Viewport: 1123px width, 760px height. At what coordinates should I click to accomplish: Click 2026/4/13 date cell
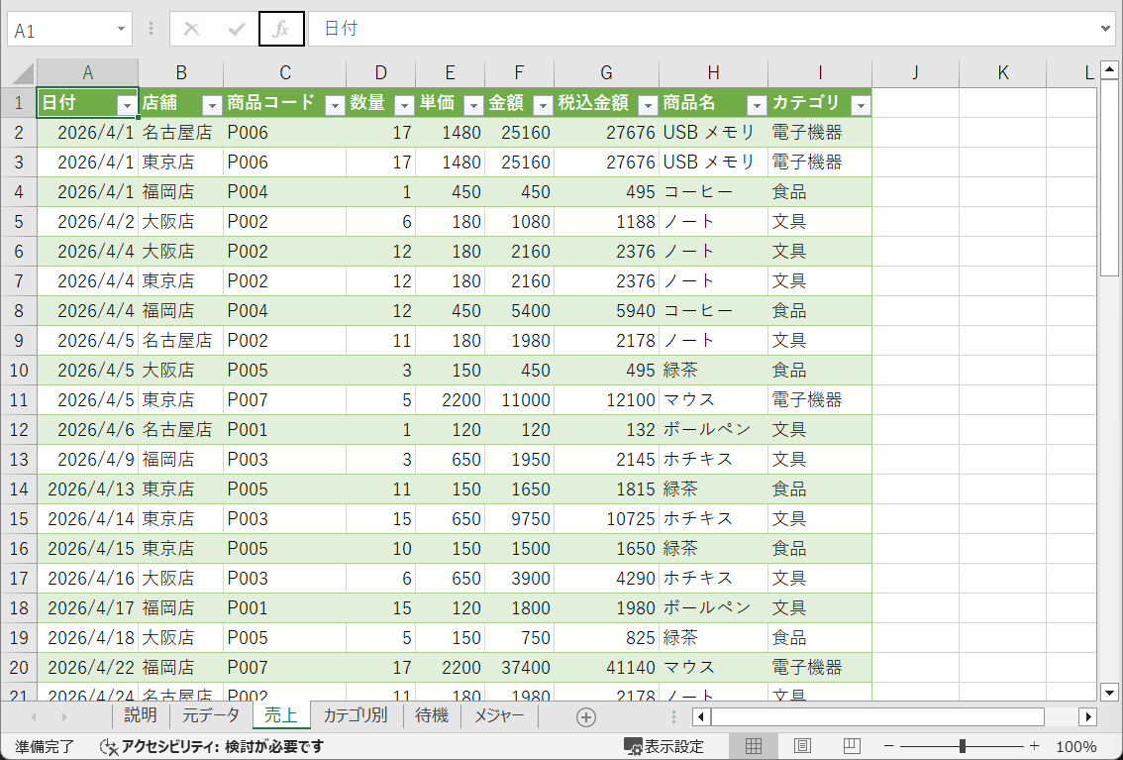click(x=87, y=489)
